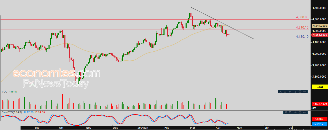Click the 4,244.2000 moving average price tag
The height and width of the screenshot is (130, 328).
[x=320, y=26]
